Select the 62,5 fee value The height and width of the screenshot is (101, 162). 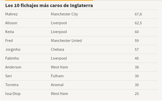point(138,23)
